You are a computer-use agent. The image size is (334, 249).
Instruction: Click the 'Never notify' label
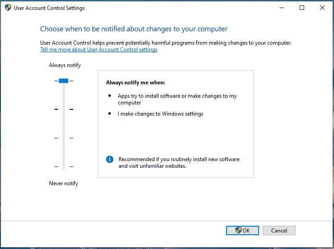tap(63, 183)
